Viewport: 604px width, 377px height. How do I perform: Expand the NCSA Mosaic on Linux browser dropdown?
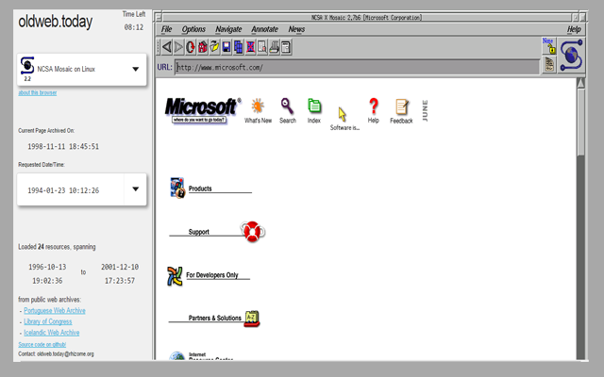tap(135, 69)
